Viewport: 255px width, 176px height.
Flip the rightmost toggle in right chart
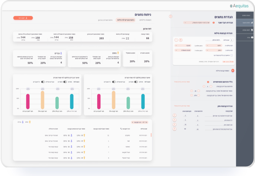(x=136, y=82)
